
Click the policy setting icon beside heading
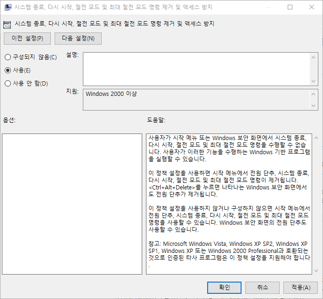coord(7,24)
